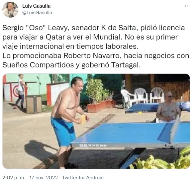Image resolution: width=194 pixels, height=183 pixels.
Task: Open the three-dot more options menu
Action: click(187, 6)
